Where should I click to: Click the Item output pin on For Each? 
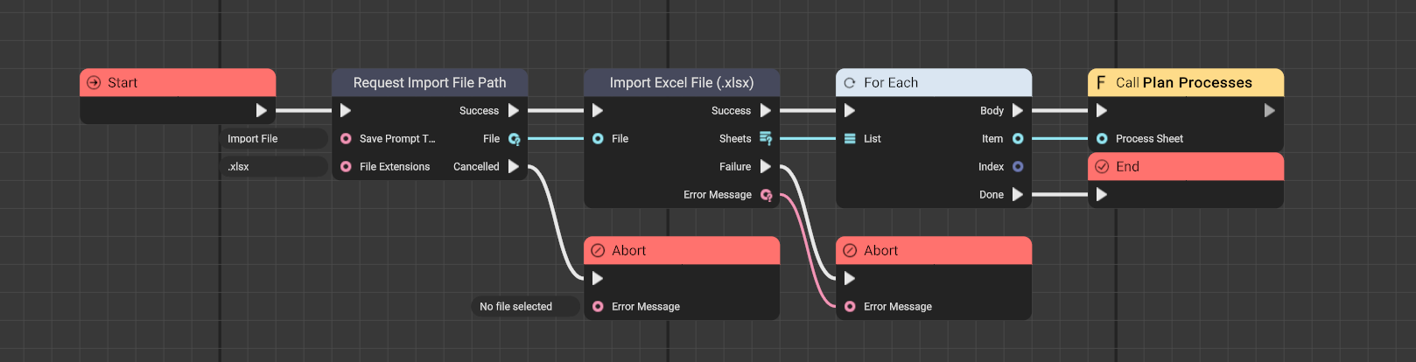[1018, 139]
